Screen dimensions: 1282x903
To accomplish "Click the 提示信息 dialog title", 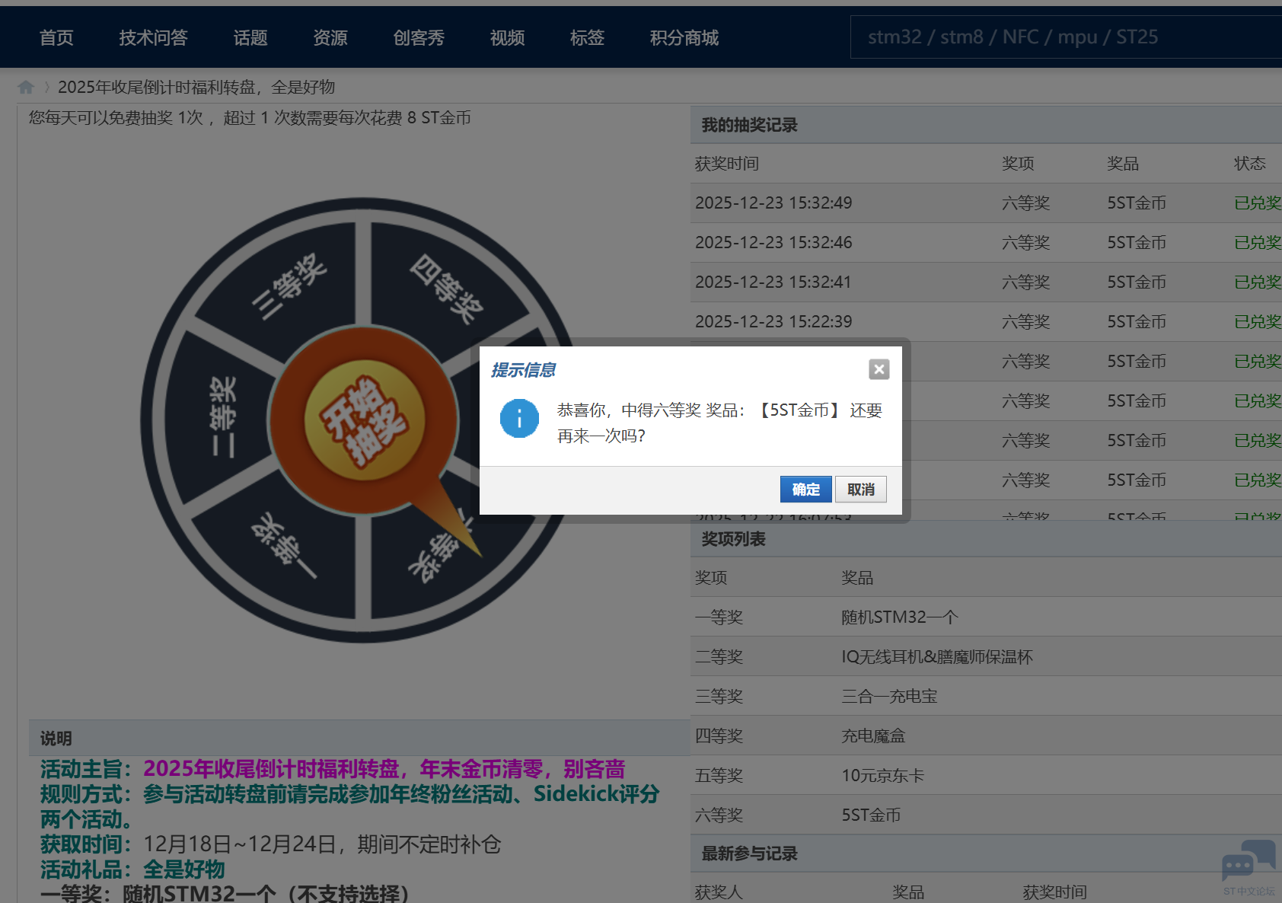I will tap(524, 370).
